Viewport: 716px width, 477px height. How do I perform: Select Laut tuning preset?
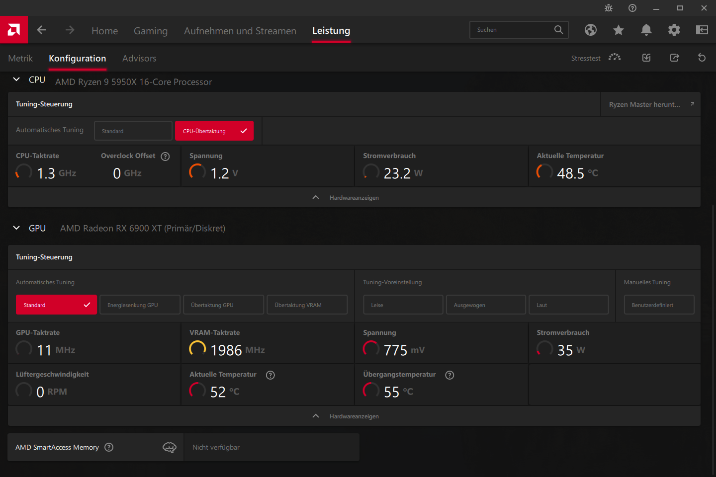pos(569,305)
